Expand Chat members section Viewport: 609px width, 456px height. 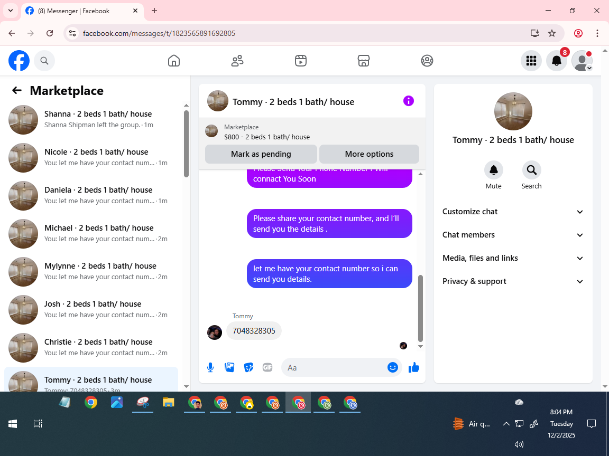513,235
